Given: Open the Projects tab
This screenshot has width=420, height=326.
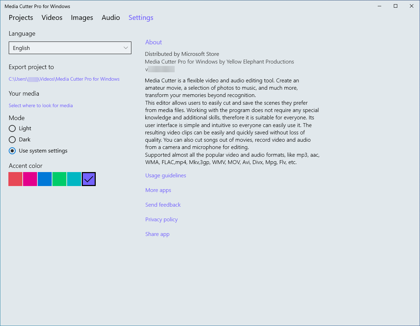Looking at the screenshot, I should 21,17.
